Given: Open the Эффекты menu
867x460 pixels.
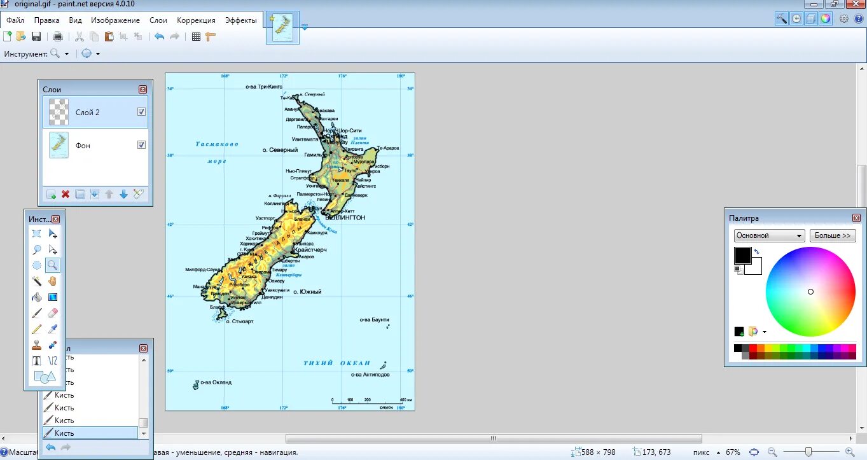Looking at the screenshot, I should (241, 20).
